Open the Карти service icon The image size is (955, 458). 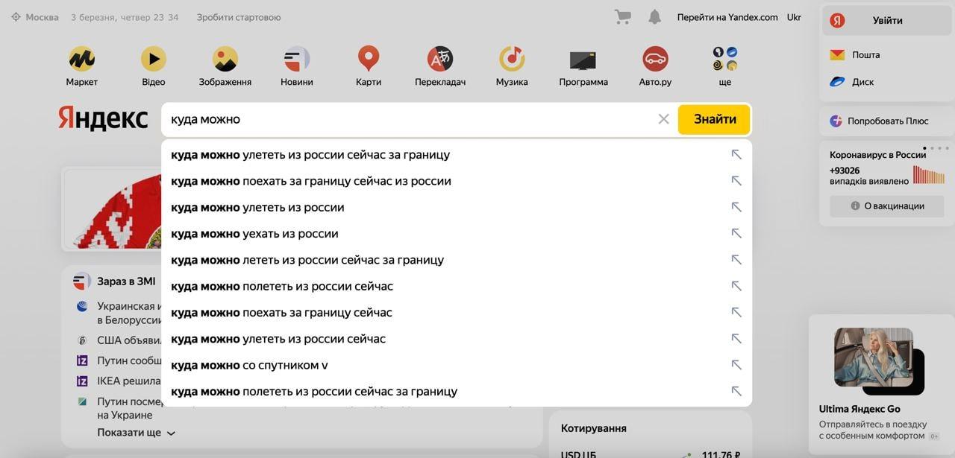[x=369, y=59]
